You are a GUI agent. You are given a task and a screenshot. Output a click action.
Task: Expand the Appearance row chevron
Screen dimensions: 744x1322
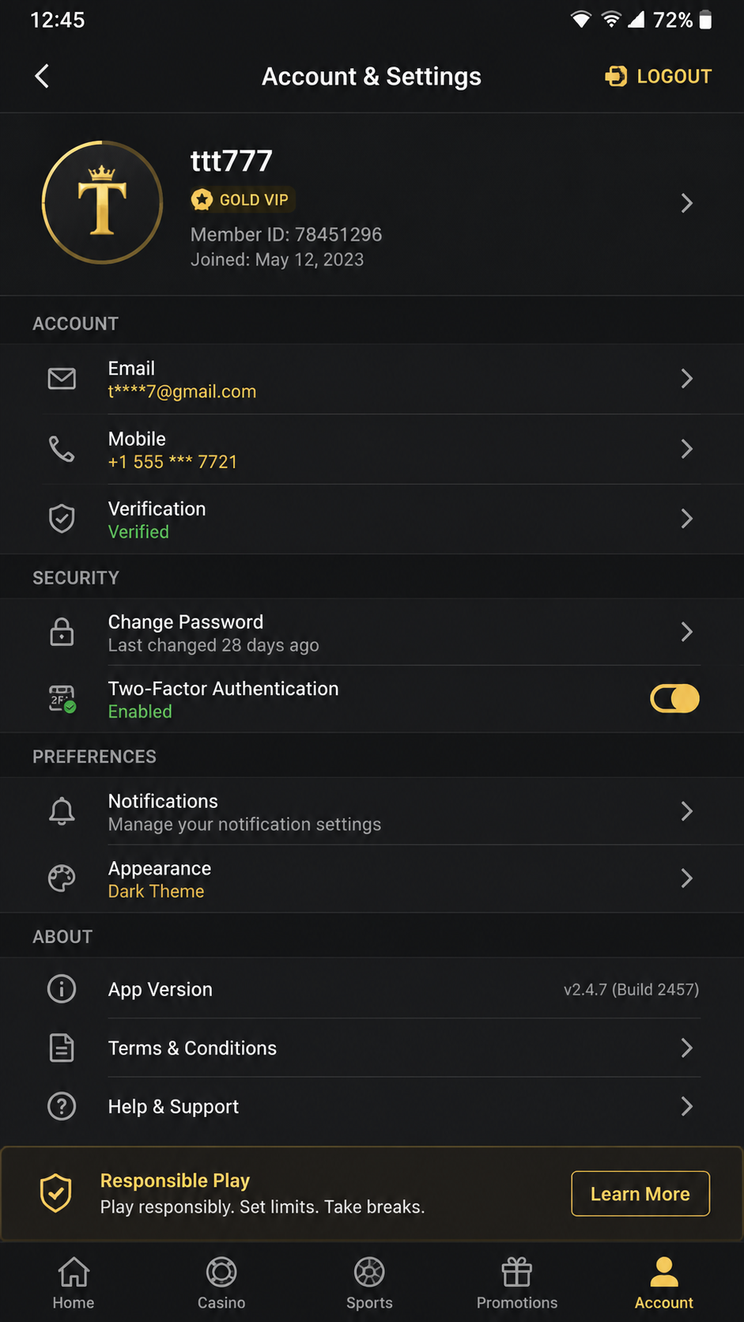(x=687, y=878)
